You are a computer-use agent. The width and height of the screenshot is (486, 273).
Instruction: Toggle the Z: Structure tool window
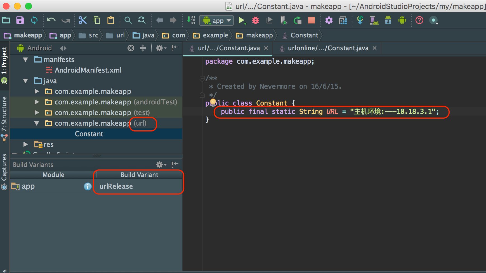click(4, 118)
